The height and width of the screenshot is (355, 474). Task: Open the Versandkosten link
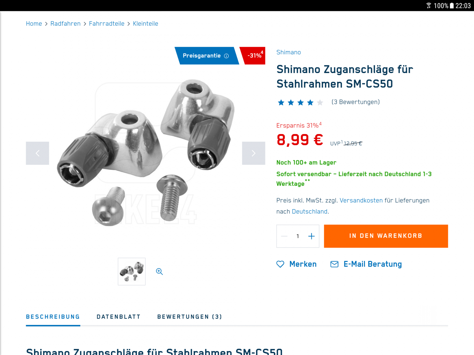pyautogui.click(x=361, y=200)
